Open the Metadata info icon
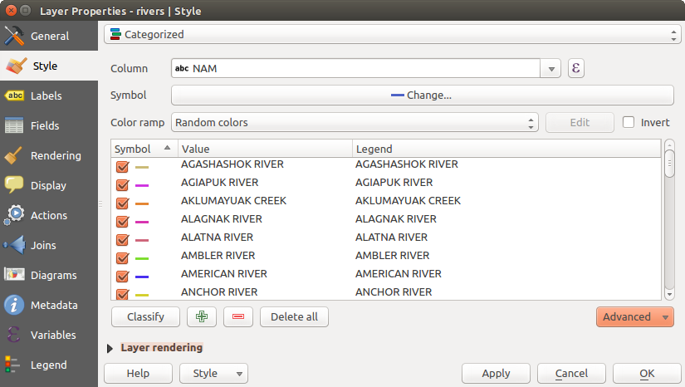The image size is (685, 387). pos(14,305)
